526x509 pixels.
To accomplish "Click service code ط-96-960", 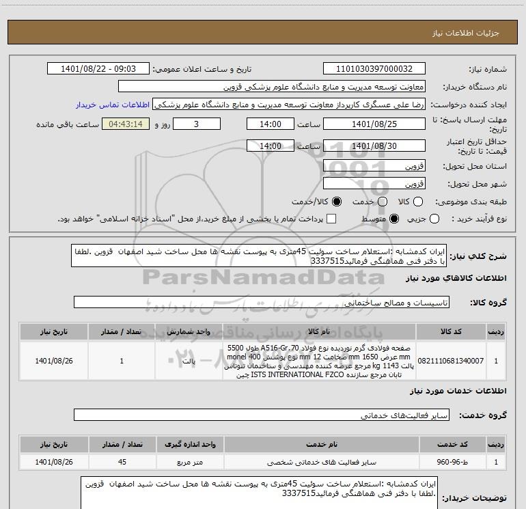I will click(452, 462).
